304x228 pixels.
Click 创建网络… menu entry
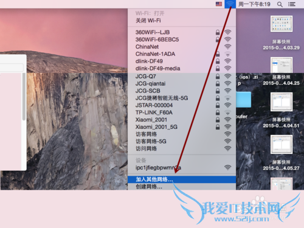point(182,187)
